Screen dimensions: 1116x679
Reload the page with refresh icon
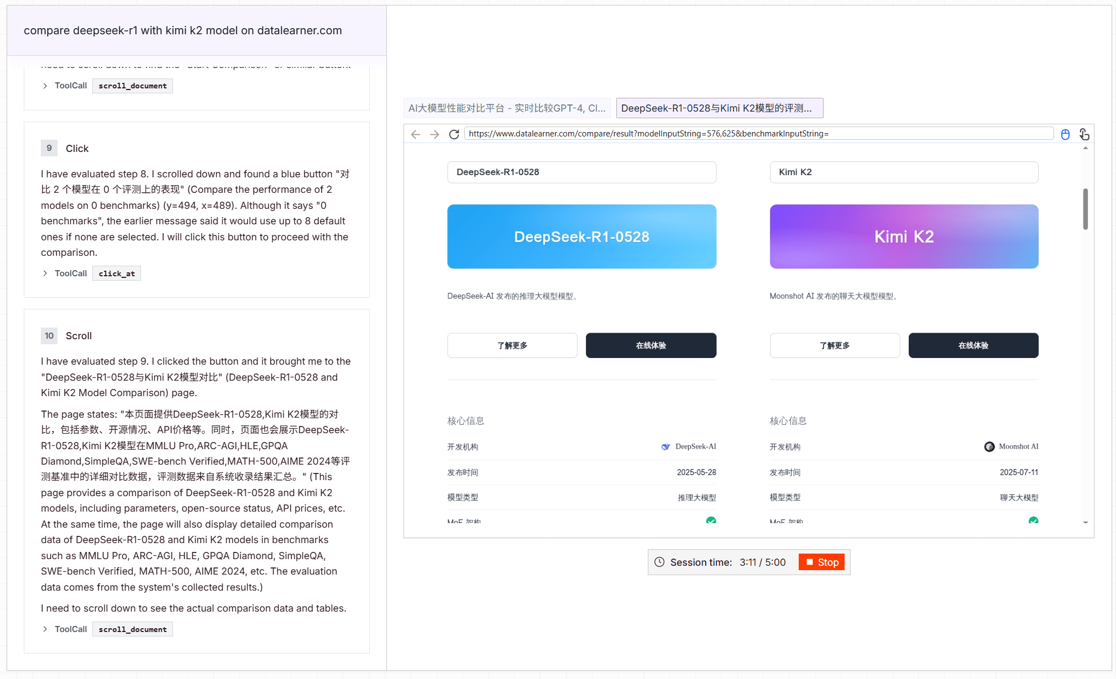(x=454, y=134)
